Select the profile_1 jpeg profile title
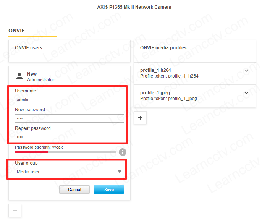The height and width of the screenshot is (222, 262). coord(155,93)
